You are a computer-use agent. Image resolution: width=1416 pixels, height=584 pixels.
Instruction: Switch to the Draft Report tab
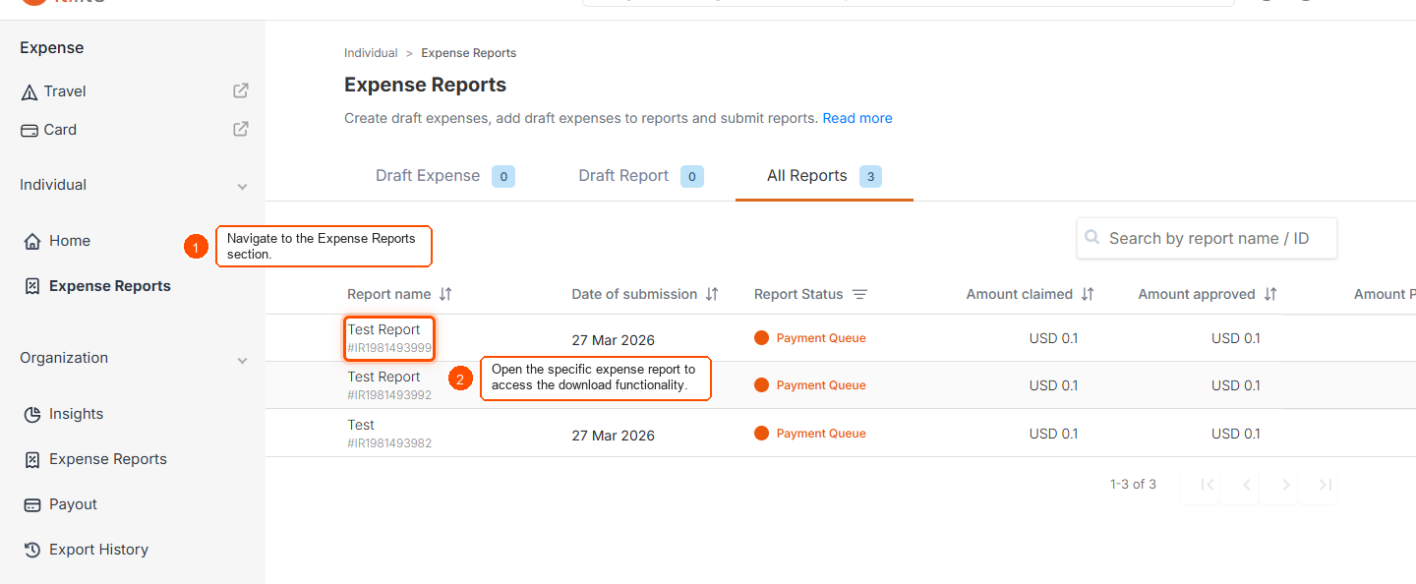(640, 176)
